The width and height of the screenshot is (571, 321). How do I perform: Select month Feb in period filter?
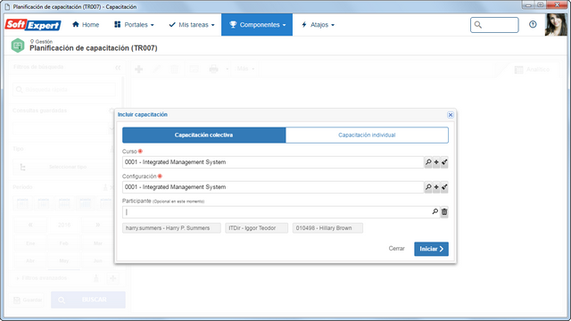click(63, 243)
